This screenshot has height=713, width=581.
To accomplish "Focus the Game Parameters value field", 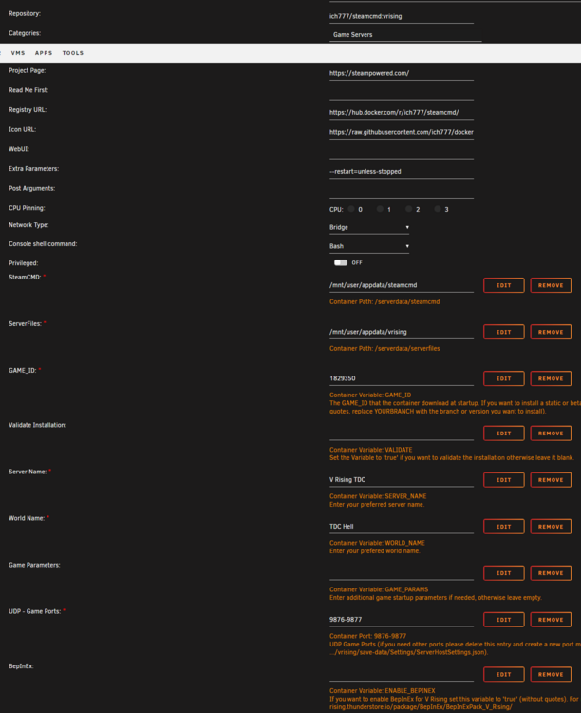I will [402, 573].
